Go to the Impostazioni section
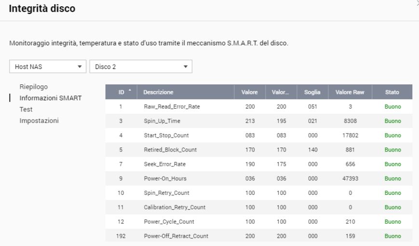This screenshot has height=246, width=419. click(39, 121)
